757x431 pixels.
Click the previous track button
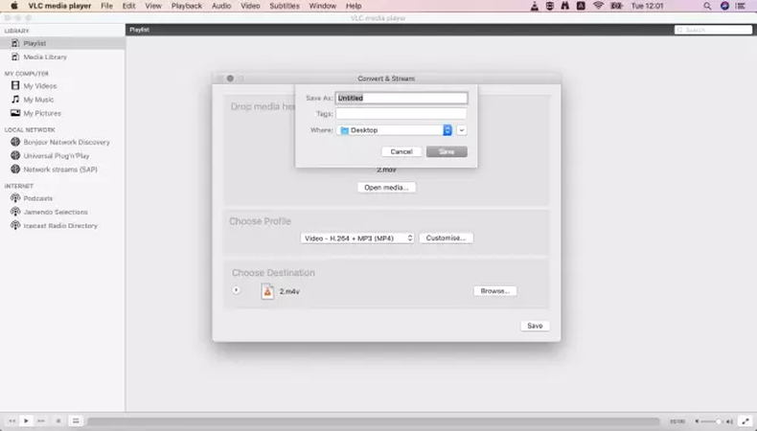[x=12, y=420]
